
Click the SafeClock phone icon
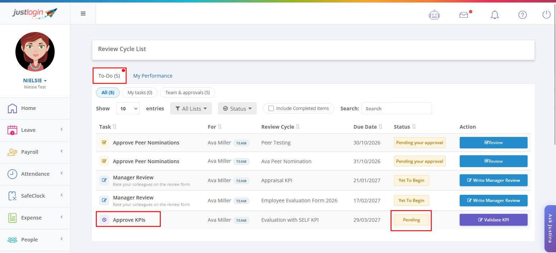coord(12,196)
